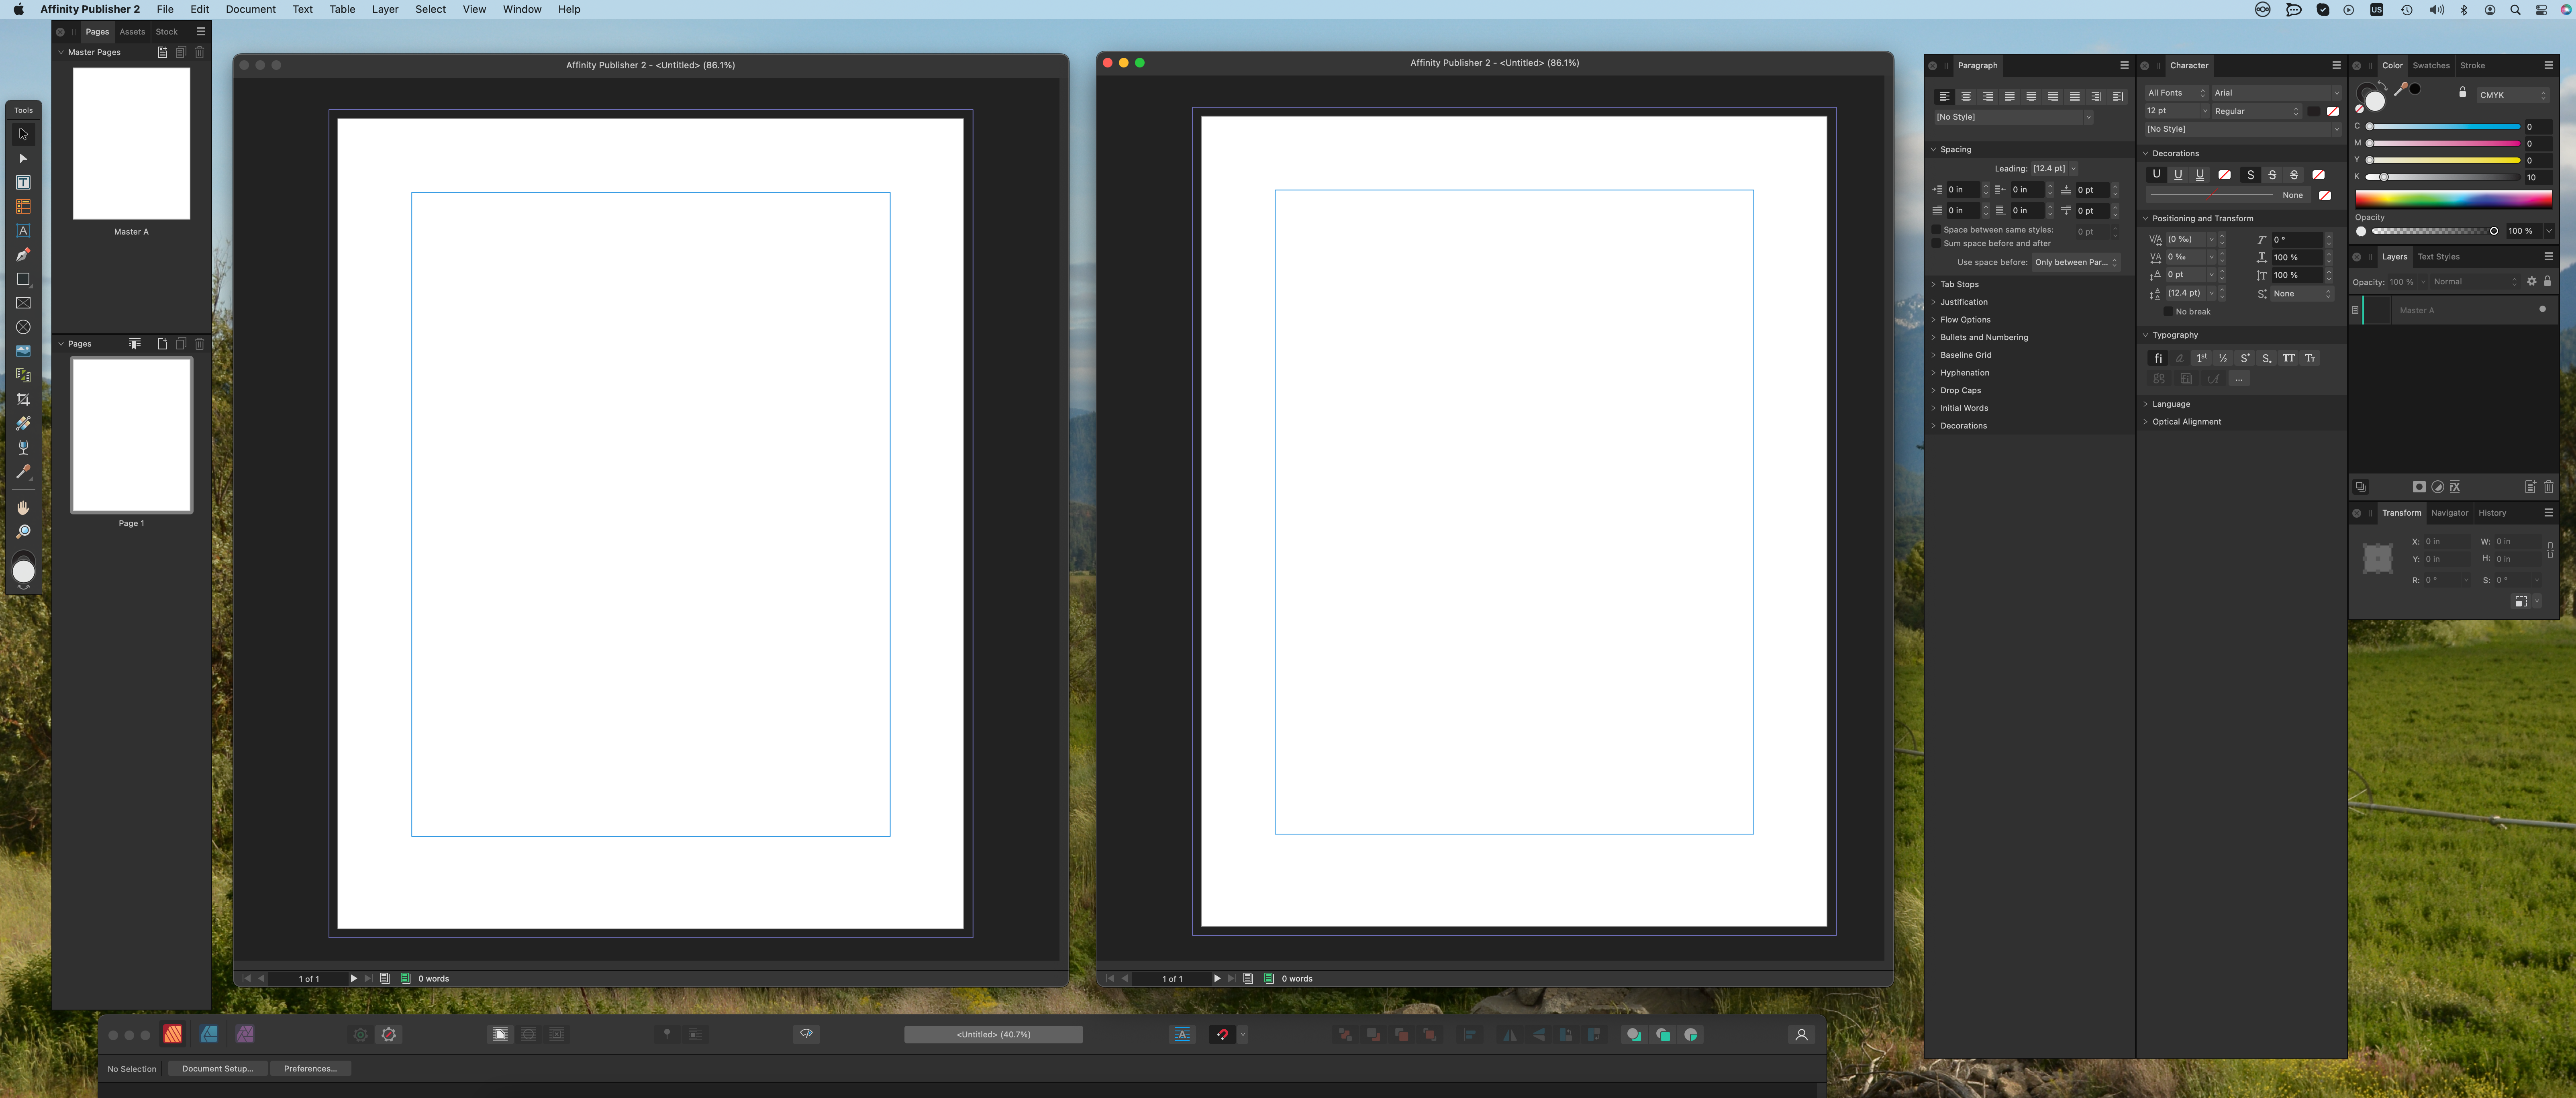
Task: Select the Frame Text tool
Action: coord(23,182)
